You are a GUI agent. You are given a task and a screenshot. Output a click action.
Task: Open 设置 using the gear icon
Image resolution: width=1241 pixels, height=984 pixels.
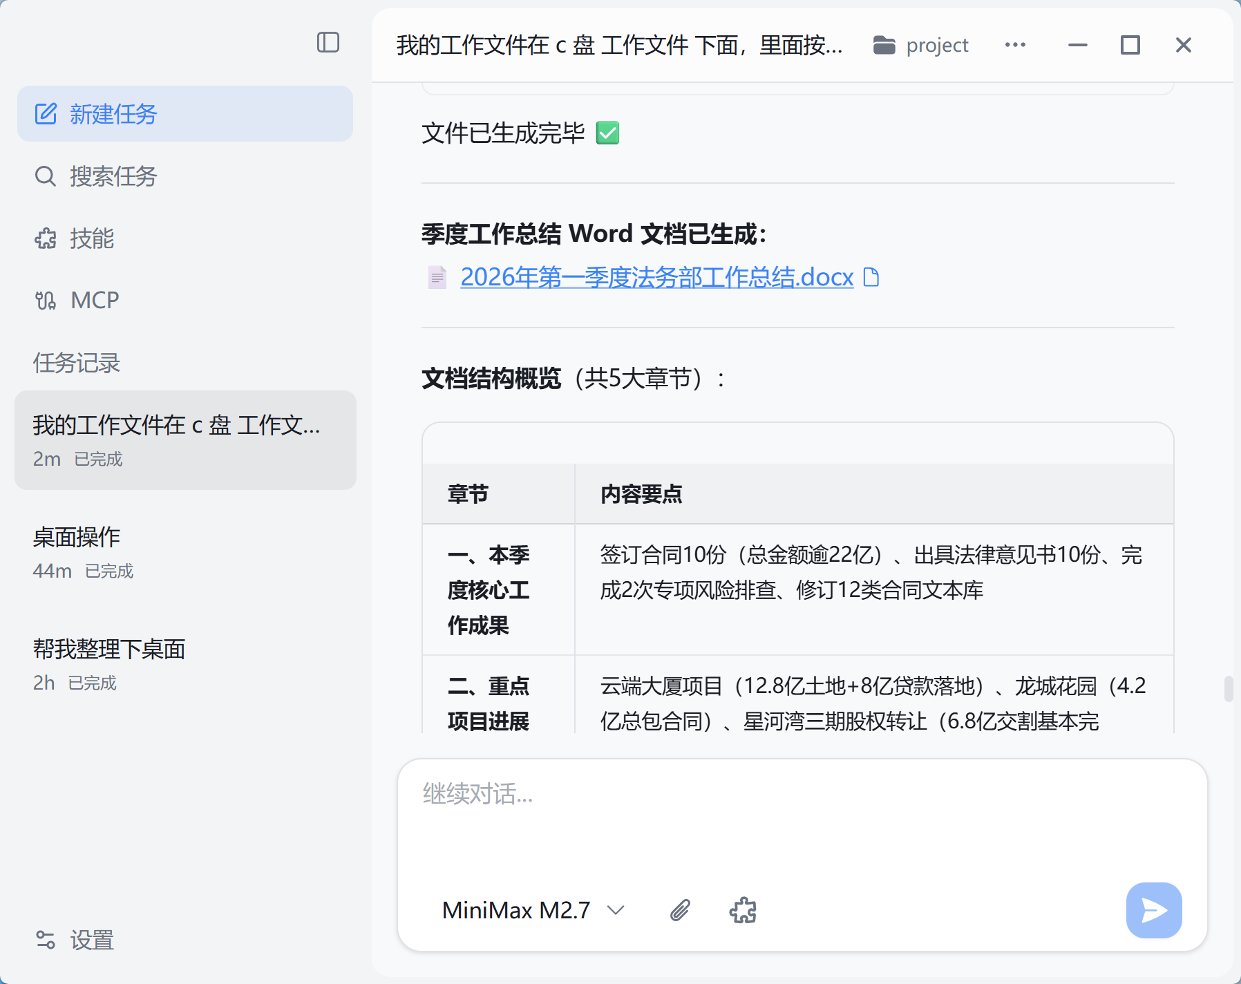tap(46, 940)
